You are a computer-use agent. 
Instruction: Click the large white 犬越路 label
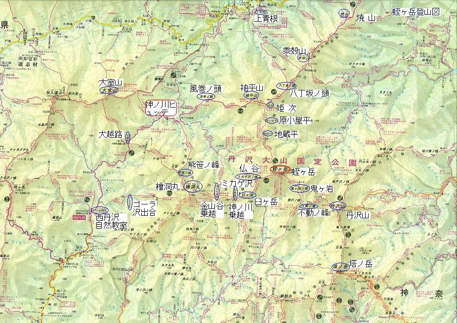tap(110, 134)
